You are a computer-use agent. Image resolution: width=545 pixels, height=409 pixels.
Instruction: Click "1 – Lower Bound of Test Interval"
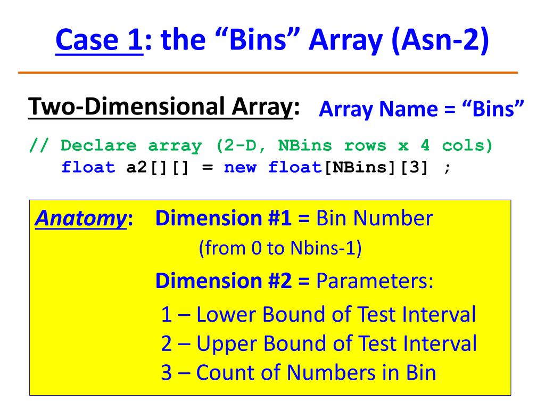(318, 314)
